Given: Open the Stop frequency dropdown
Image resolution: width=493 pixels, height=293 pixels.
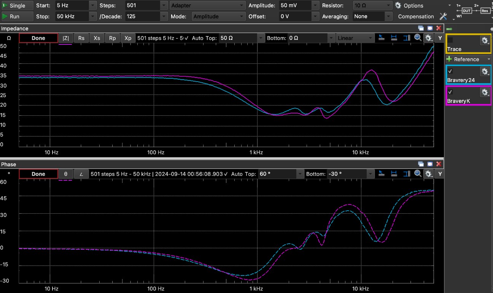Looking at the screenshot, I should pyautogui.click(x=93, y=16).
